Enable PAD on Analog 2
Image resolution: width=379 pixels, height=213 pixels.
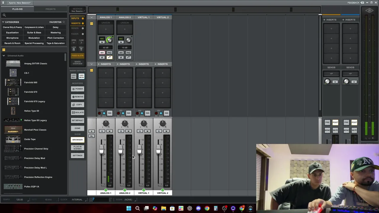pyautogui.click(x=129, y=53)
